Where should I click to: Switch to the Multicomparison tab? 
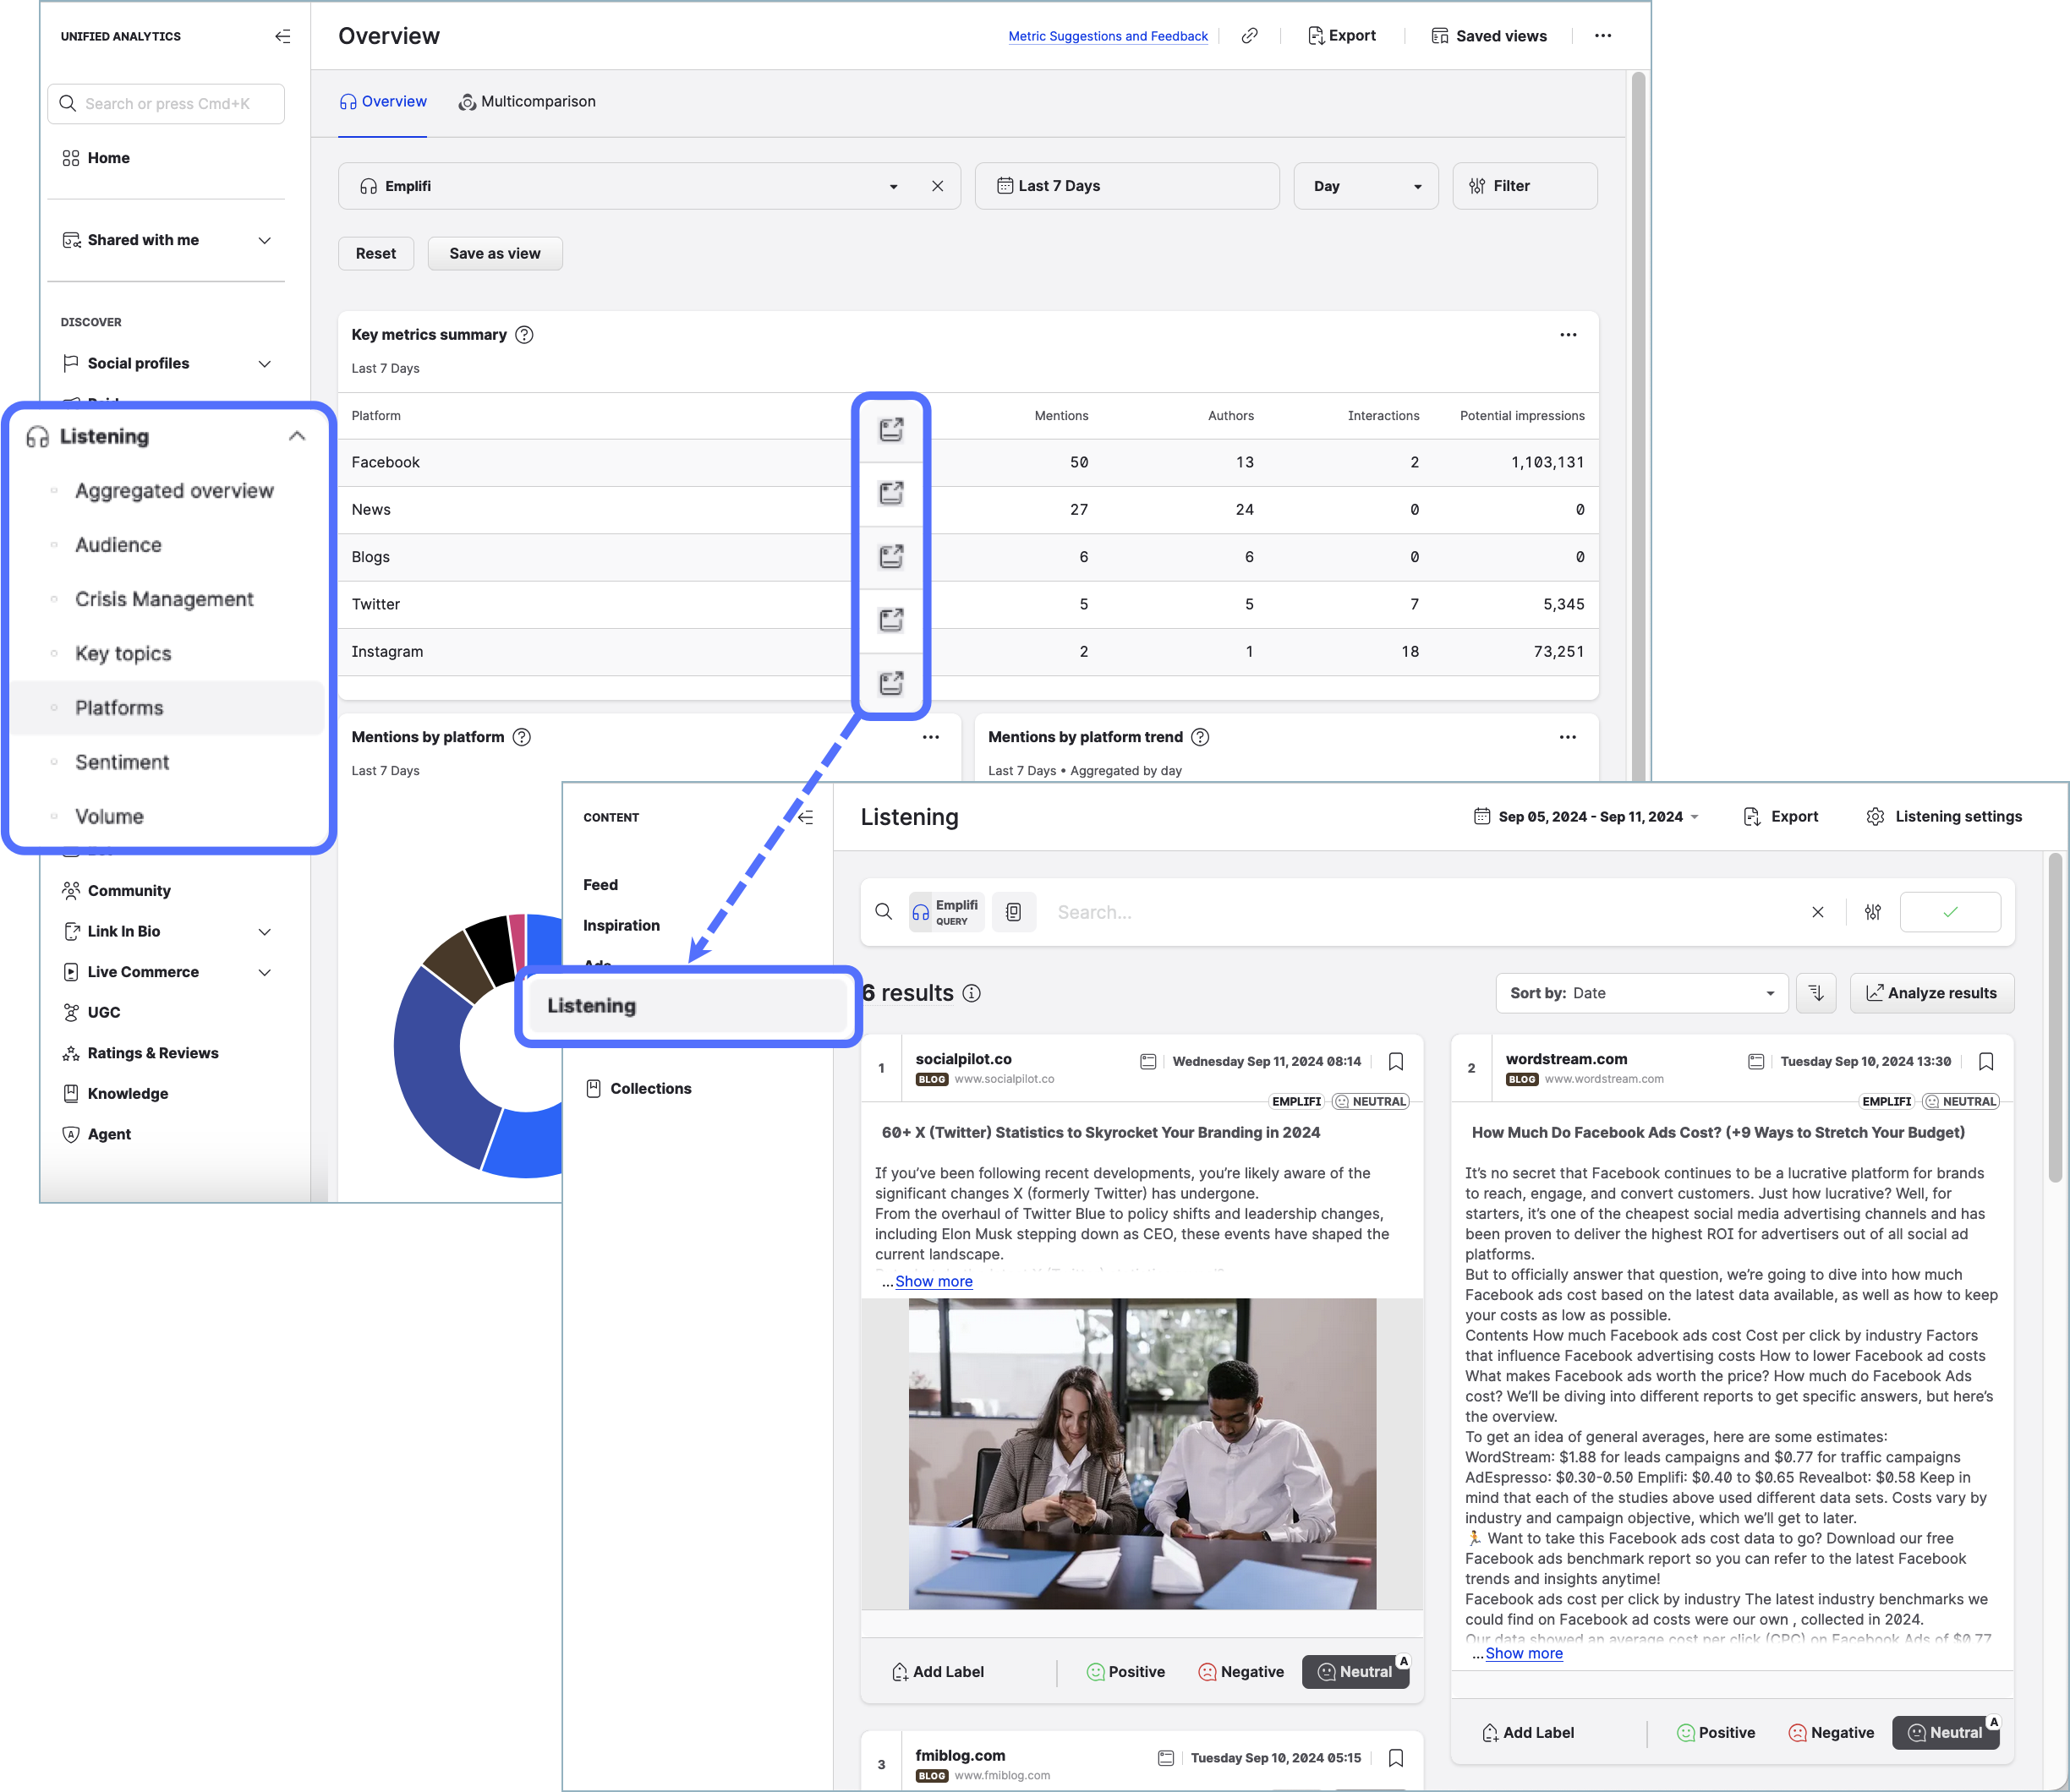528,102
